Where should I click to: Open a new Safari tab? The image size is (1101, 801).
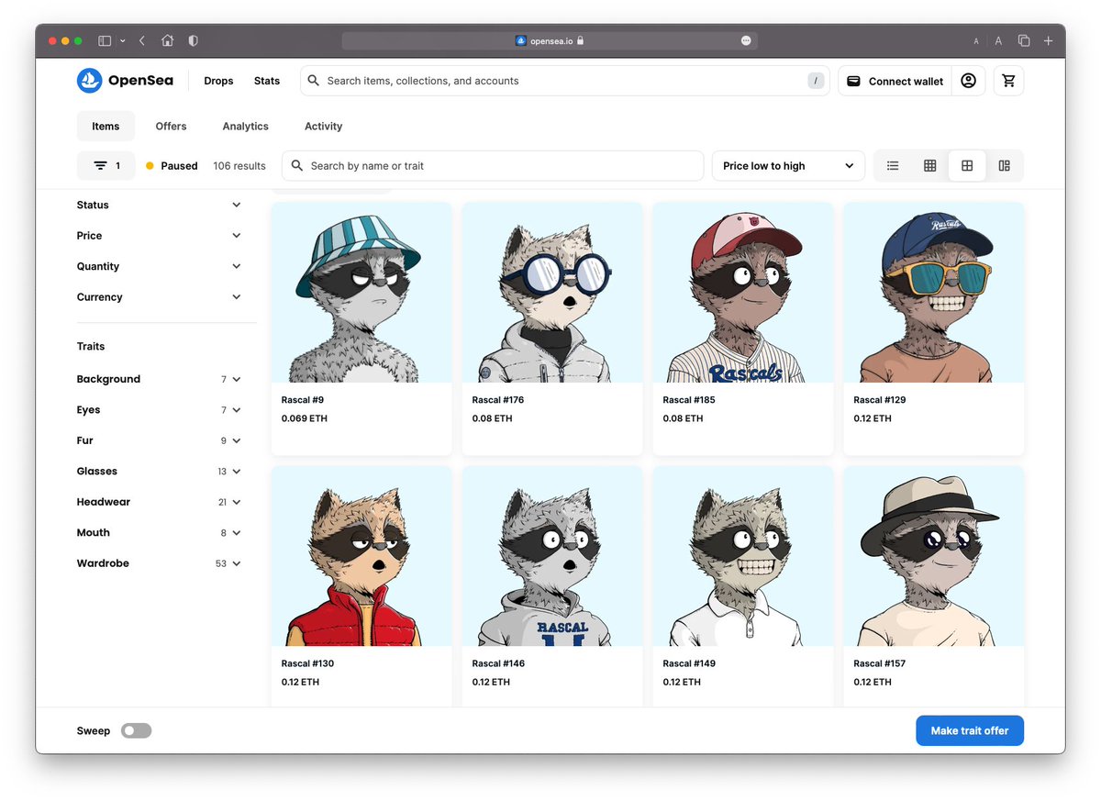pos(1049,40)
